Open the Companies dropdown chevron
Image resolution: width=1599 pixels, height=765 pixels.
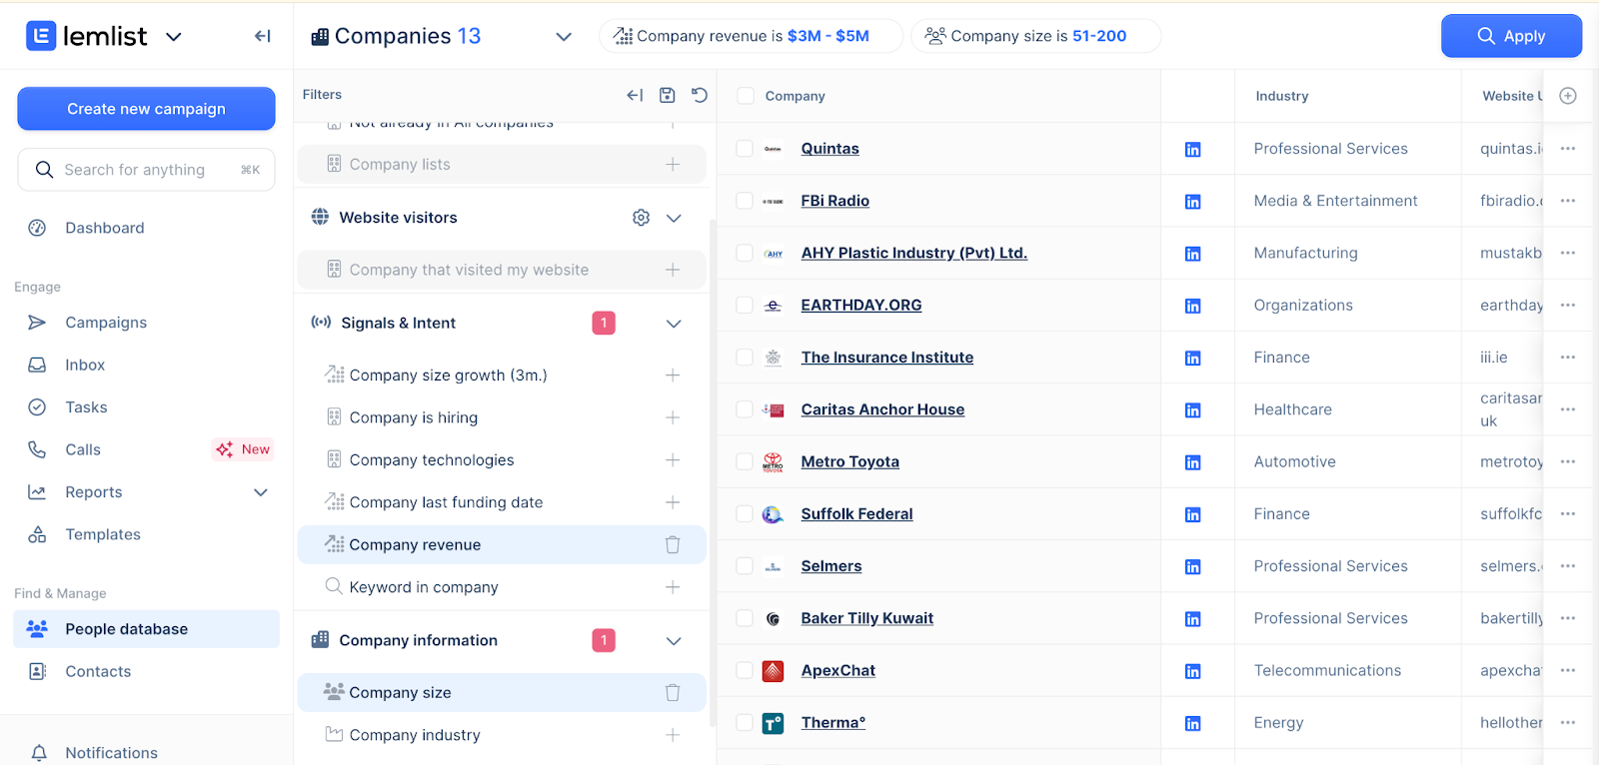pyautogui.click(x=564, y=37)
